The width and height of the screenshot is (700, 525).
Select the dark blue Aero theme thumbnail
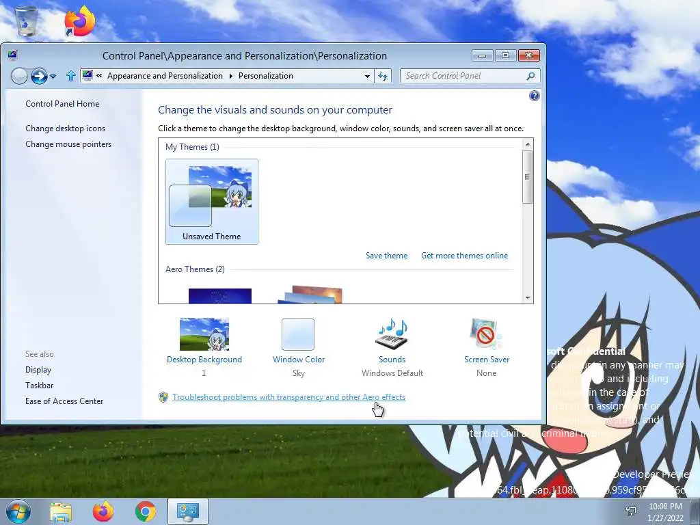click(x=220, y=296)
